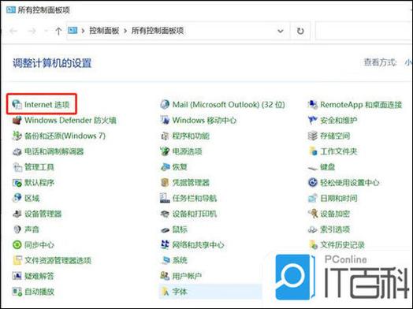
Task: Open the 系统 link
Action: tap(180, 260)
